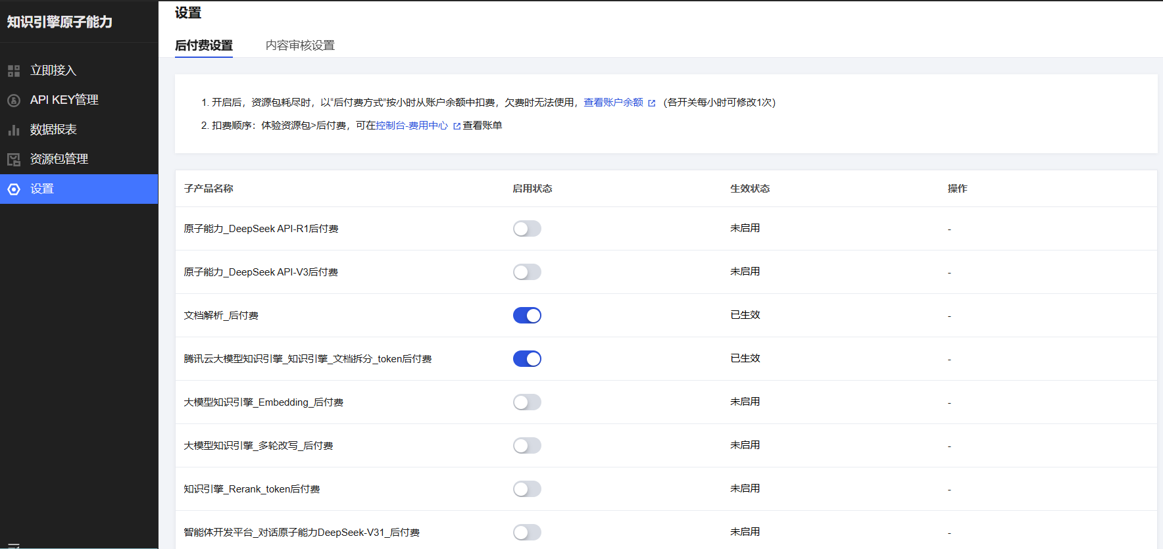
Task: Click external-link icon beside 控制台-费用中心
Action: pyautogui.click(x=457, y=126)
